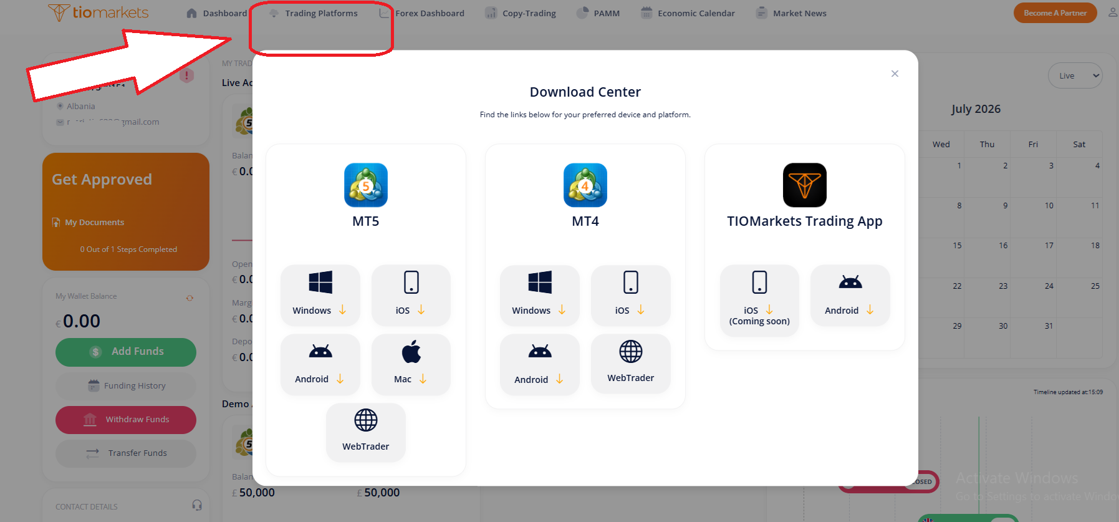Download MT5 for iOS
Image resolution: width=1119 pixels, height=522 pixels.
coord(411,295)
